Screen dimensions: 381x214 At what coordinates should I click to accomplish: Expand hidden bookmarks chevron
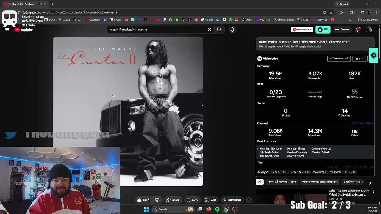point(350,20)
